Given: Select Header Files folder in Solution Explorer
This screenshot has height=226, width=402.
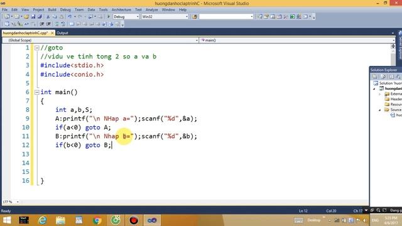Looking at the screenshot, I should click(x=393, y=99).
